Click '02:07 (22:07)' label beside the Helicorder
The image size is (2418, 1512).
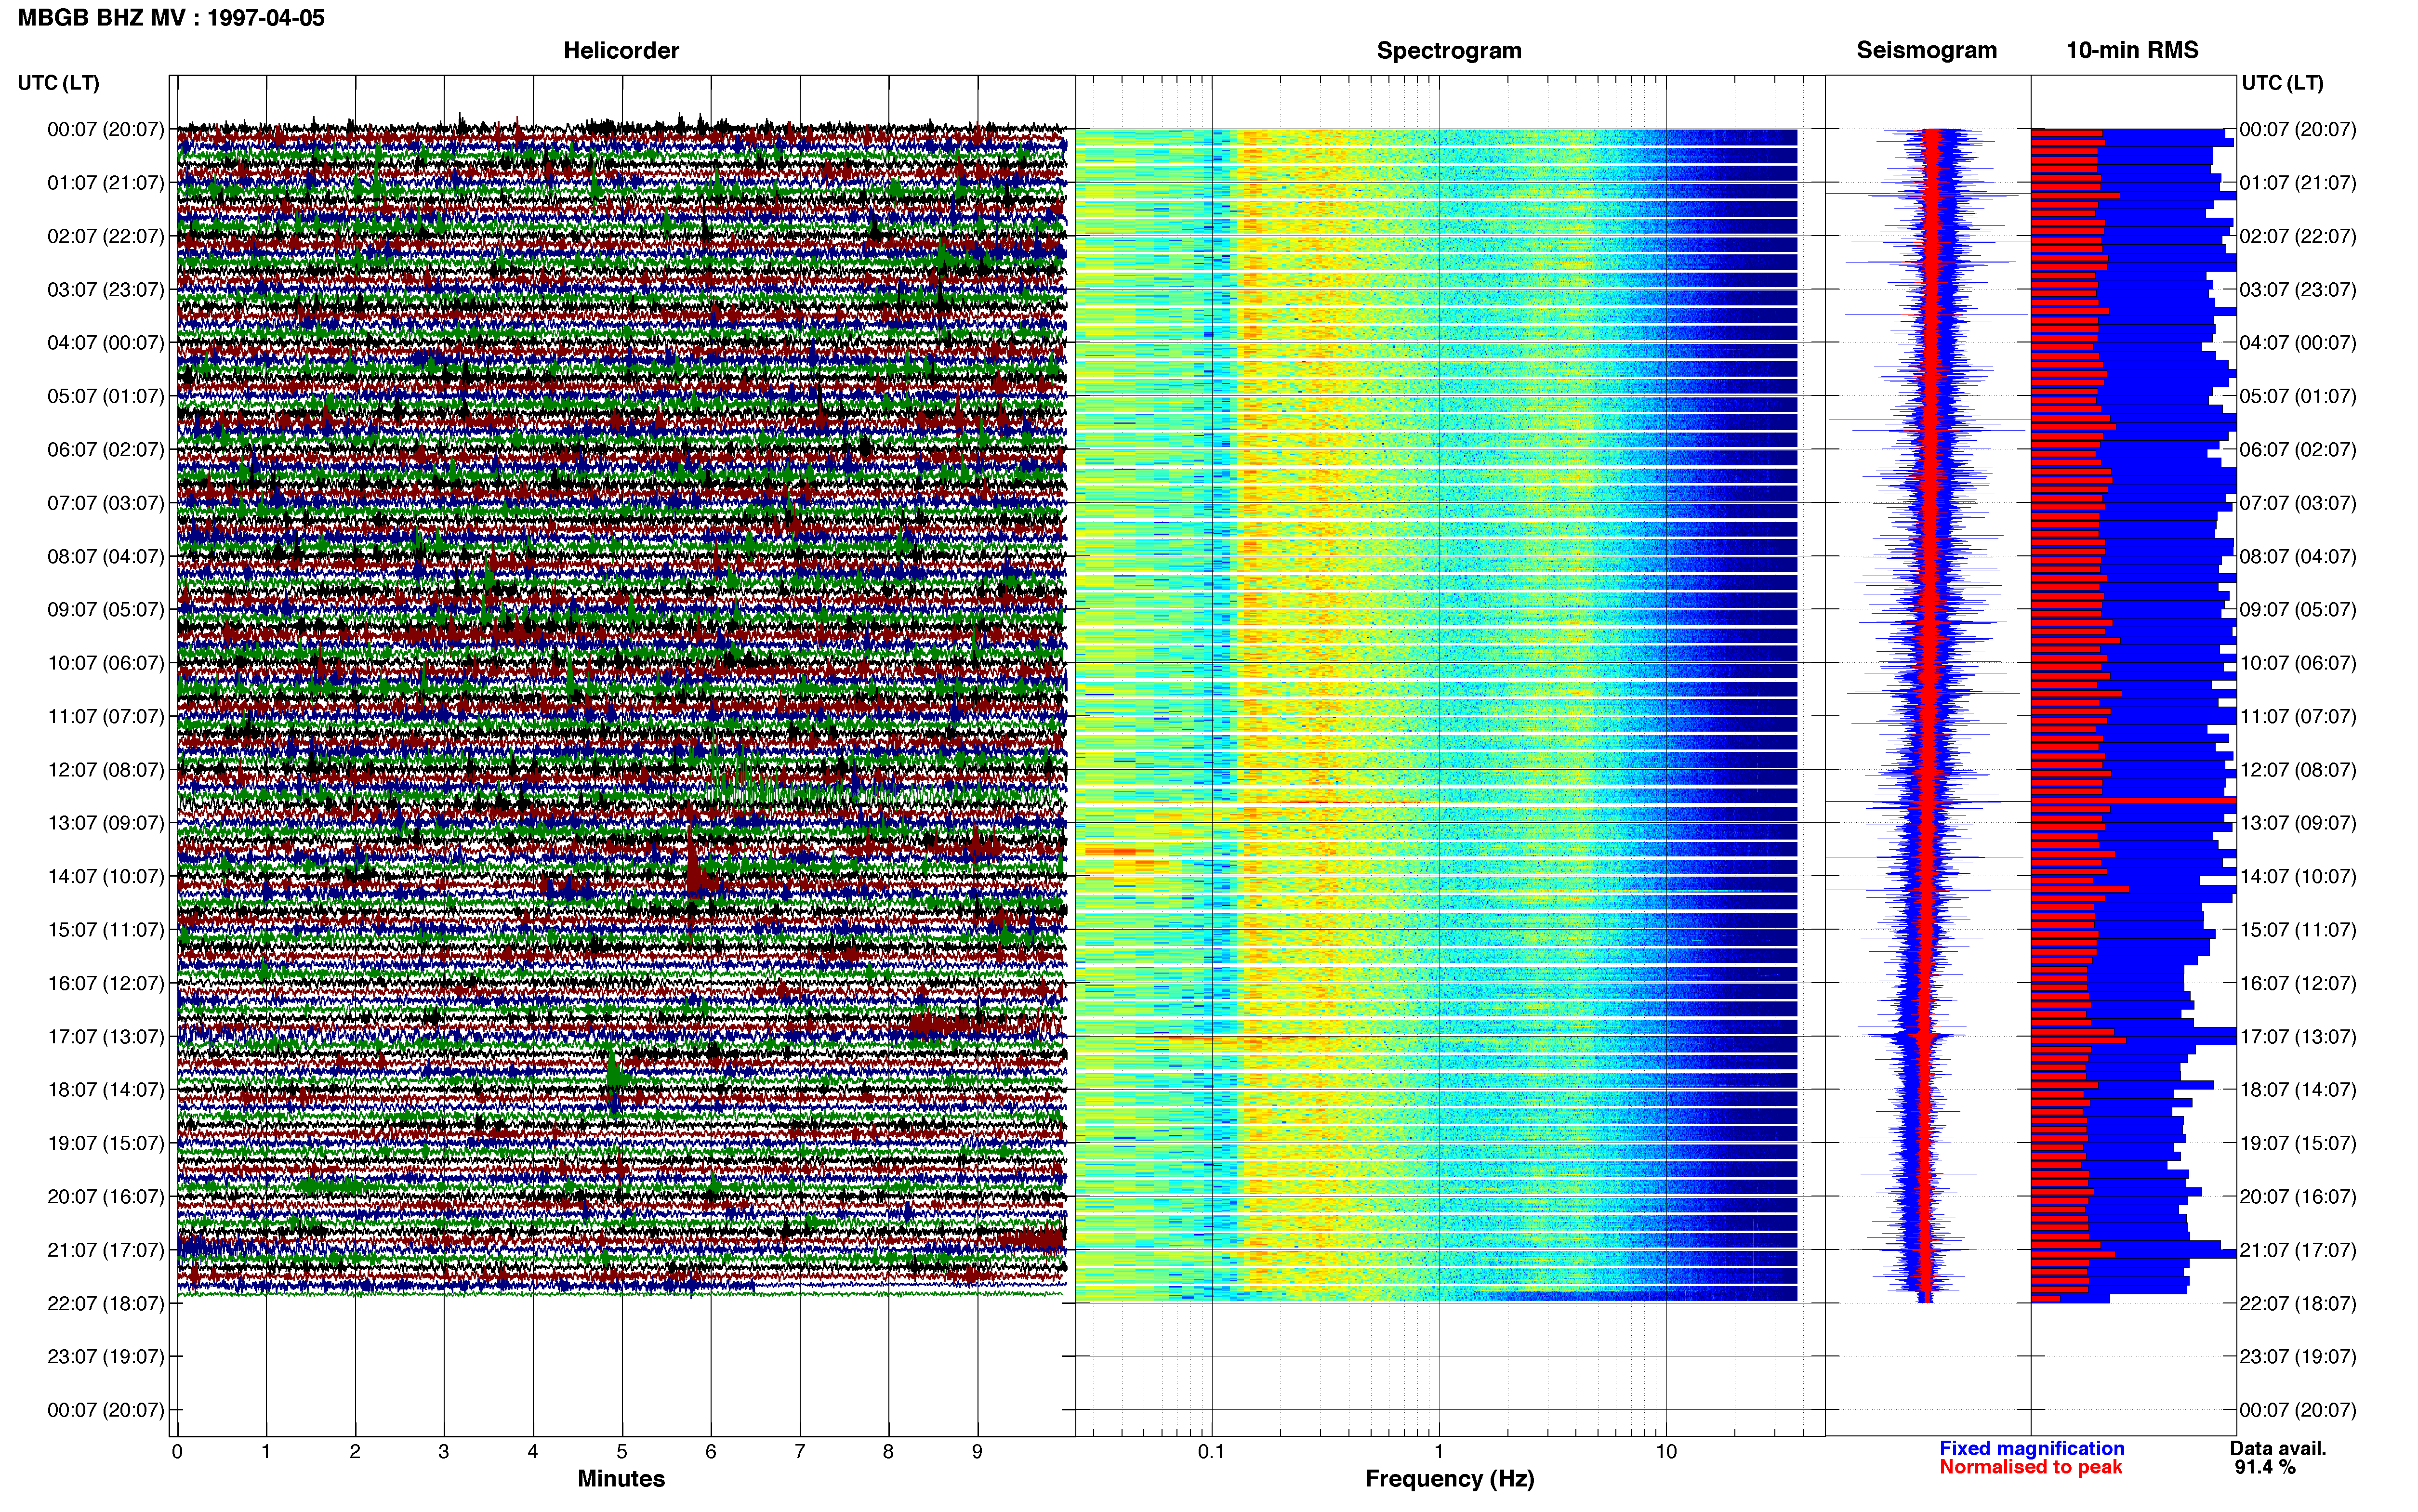coord(106,236)
